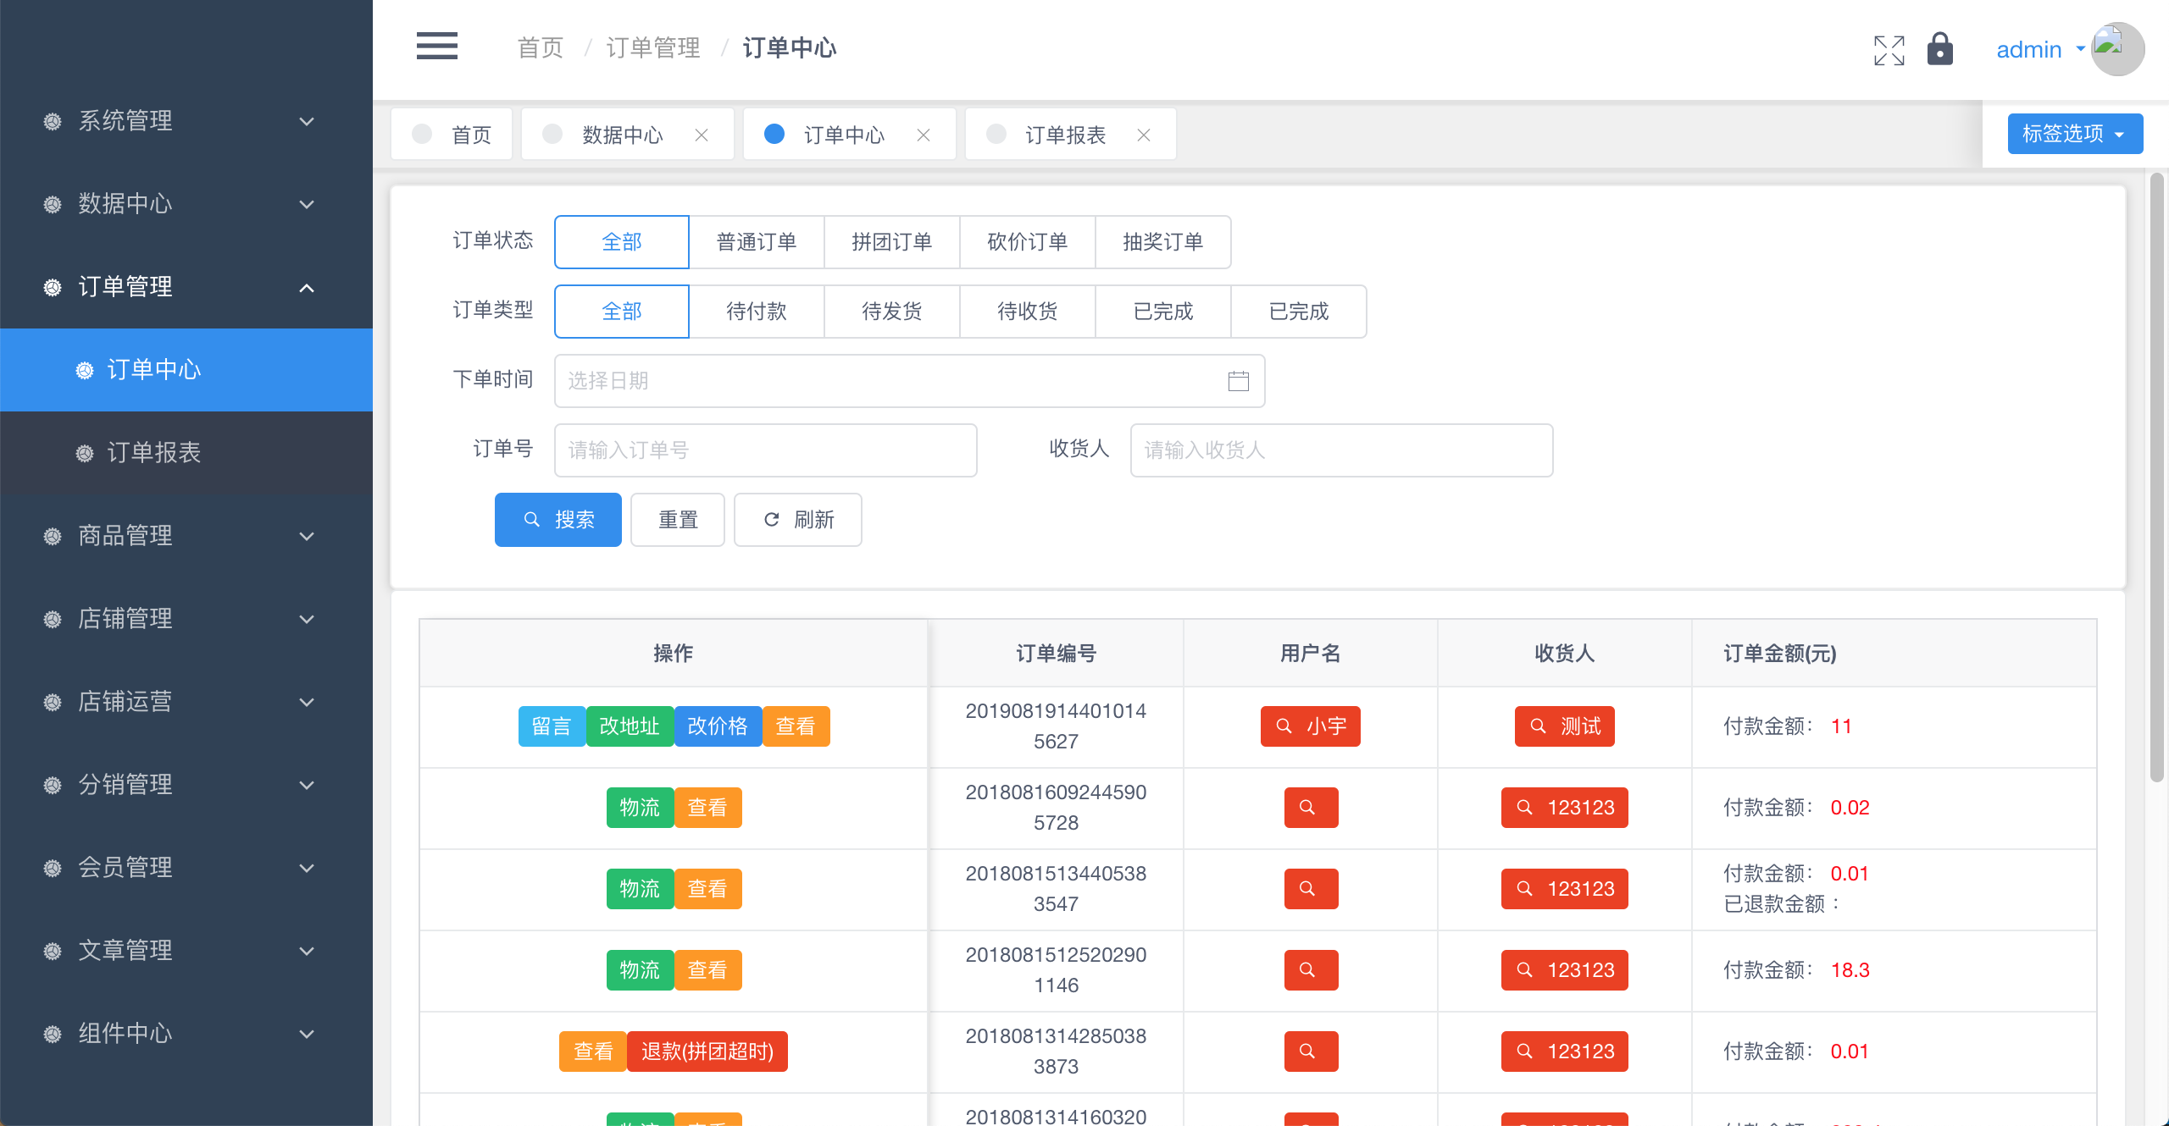Choose 抽奖订单 in the order status filter
Screen dimensions: 2169x1126
[x=1162, y=242]
